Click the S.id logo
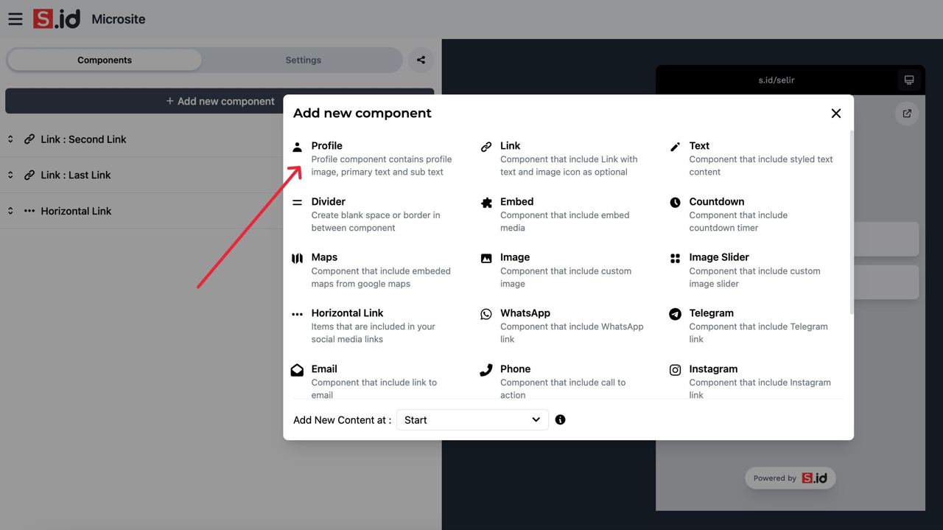The width and height of the screenshot is (943, 530). (x=57, y=19)
